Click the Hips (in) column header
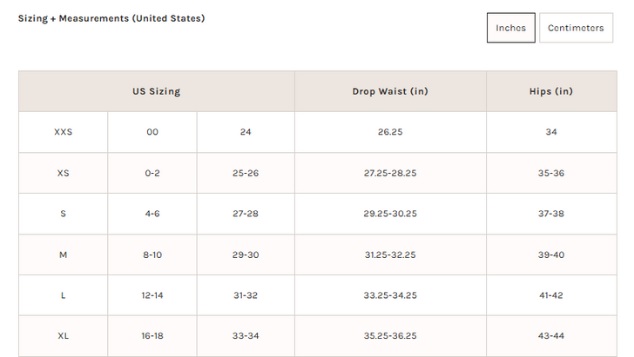This screenshot has width=634, height=357. pos(551,91)
